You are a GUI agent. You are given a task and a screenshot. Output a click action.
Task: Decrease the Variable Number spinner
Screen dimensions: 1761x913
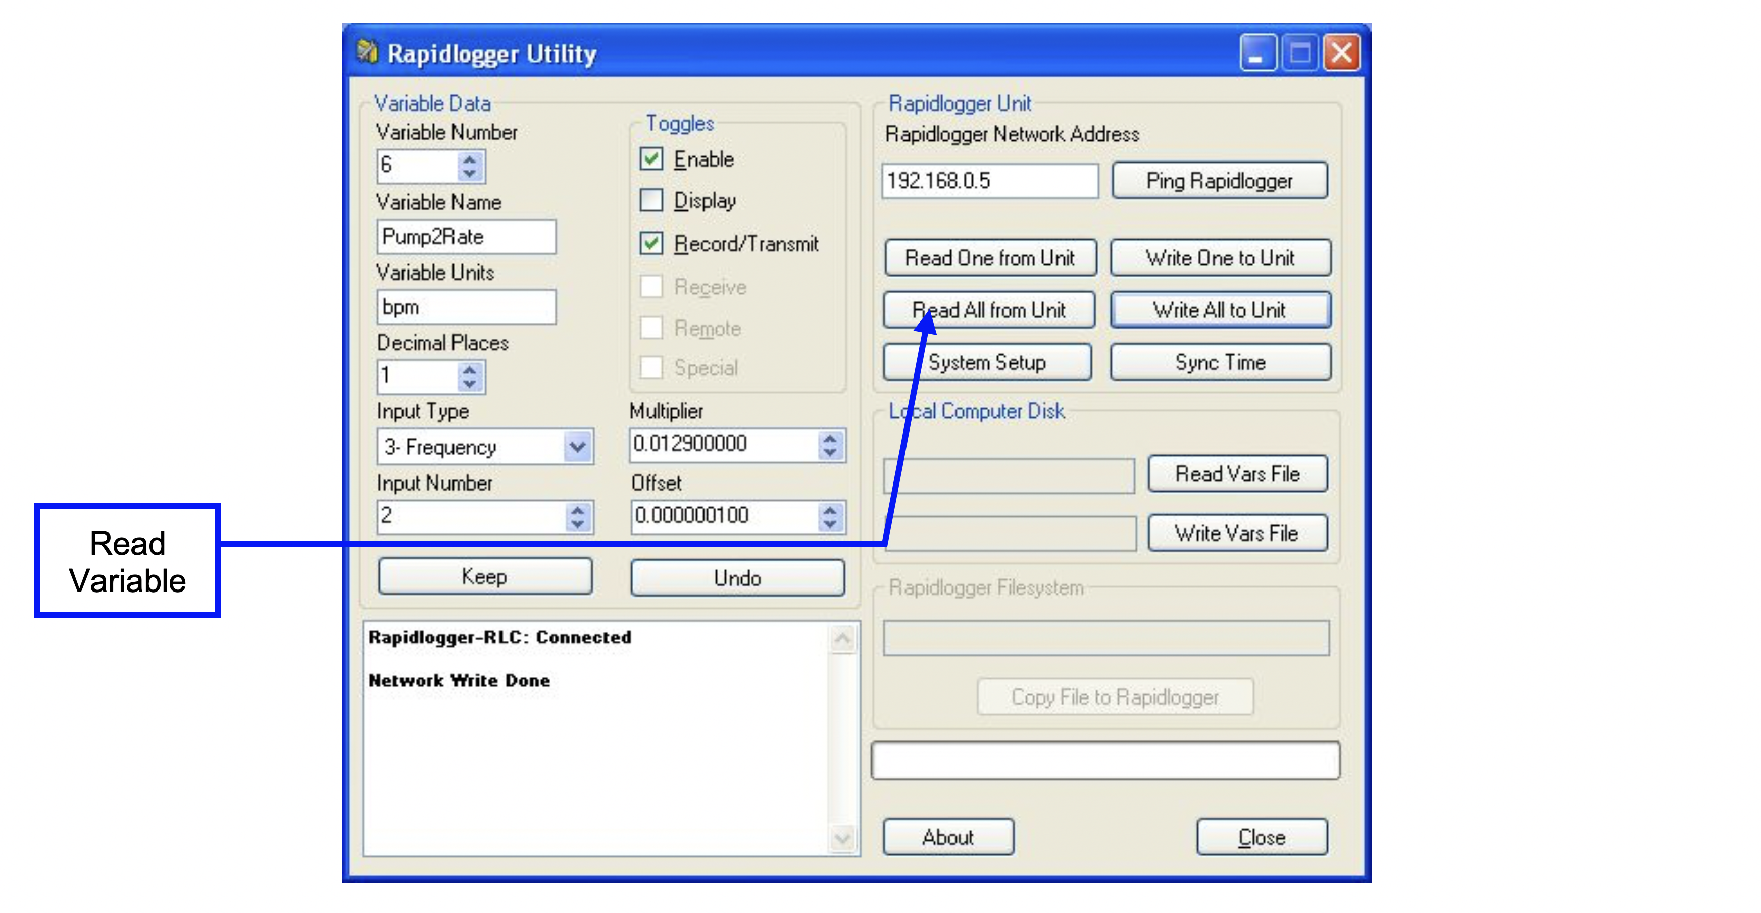pos(469,174)
